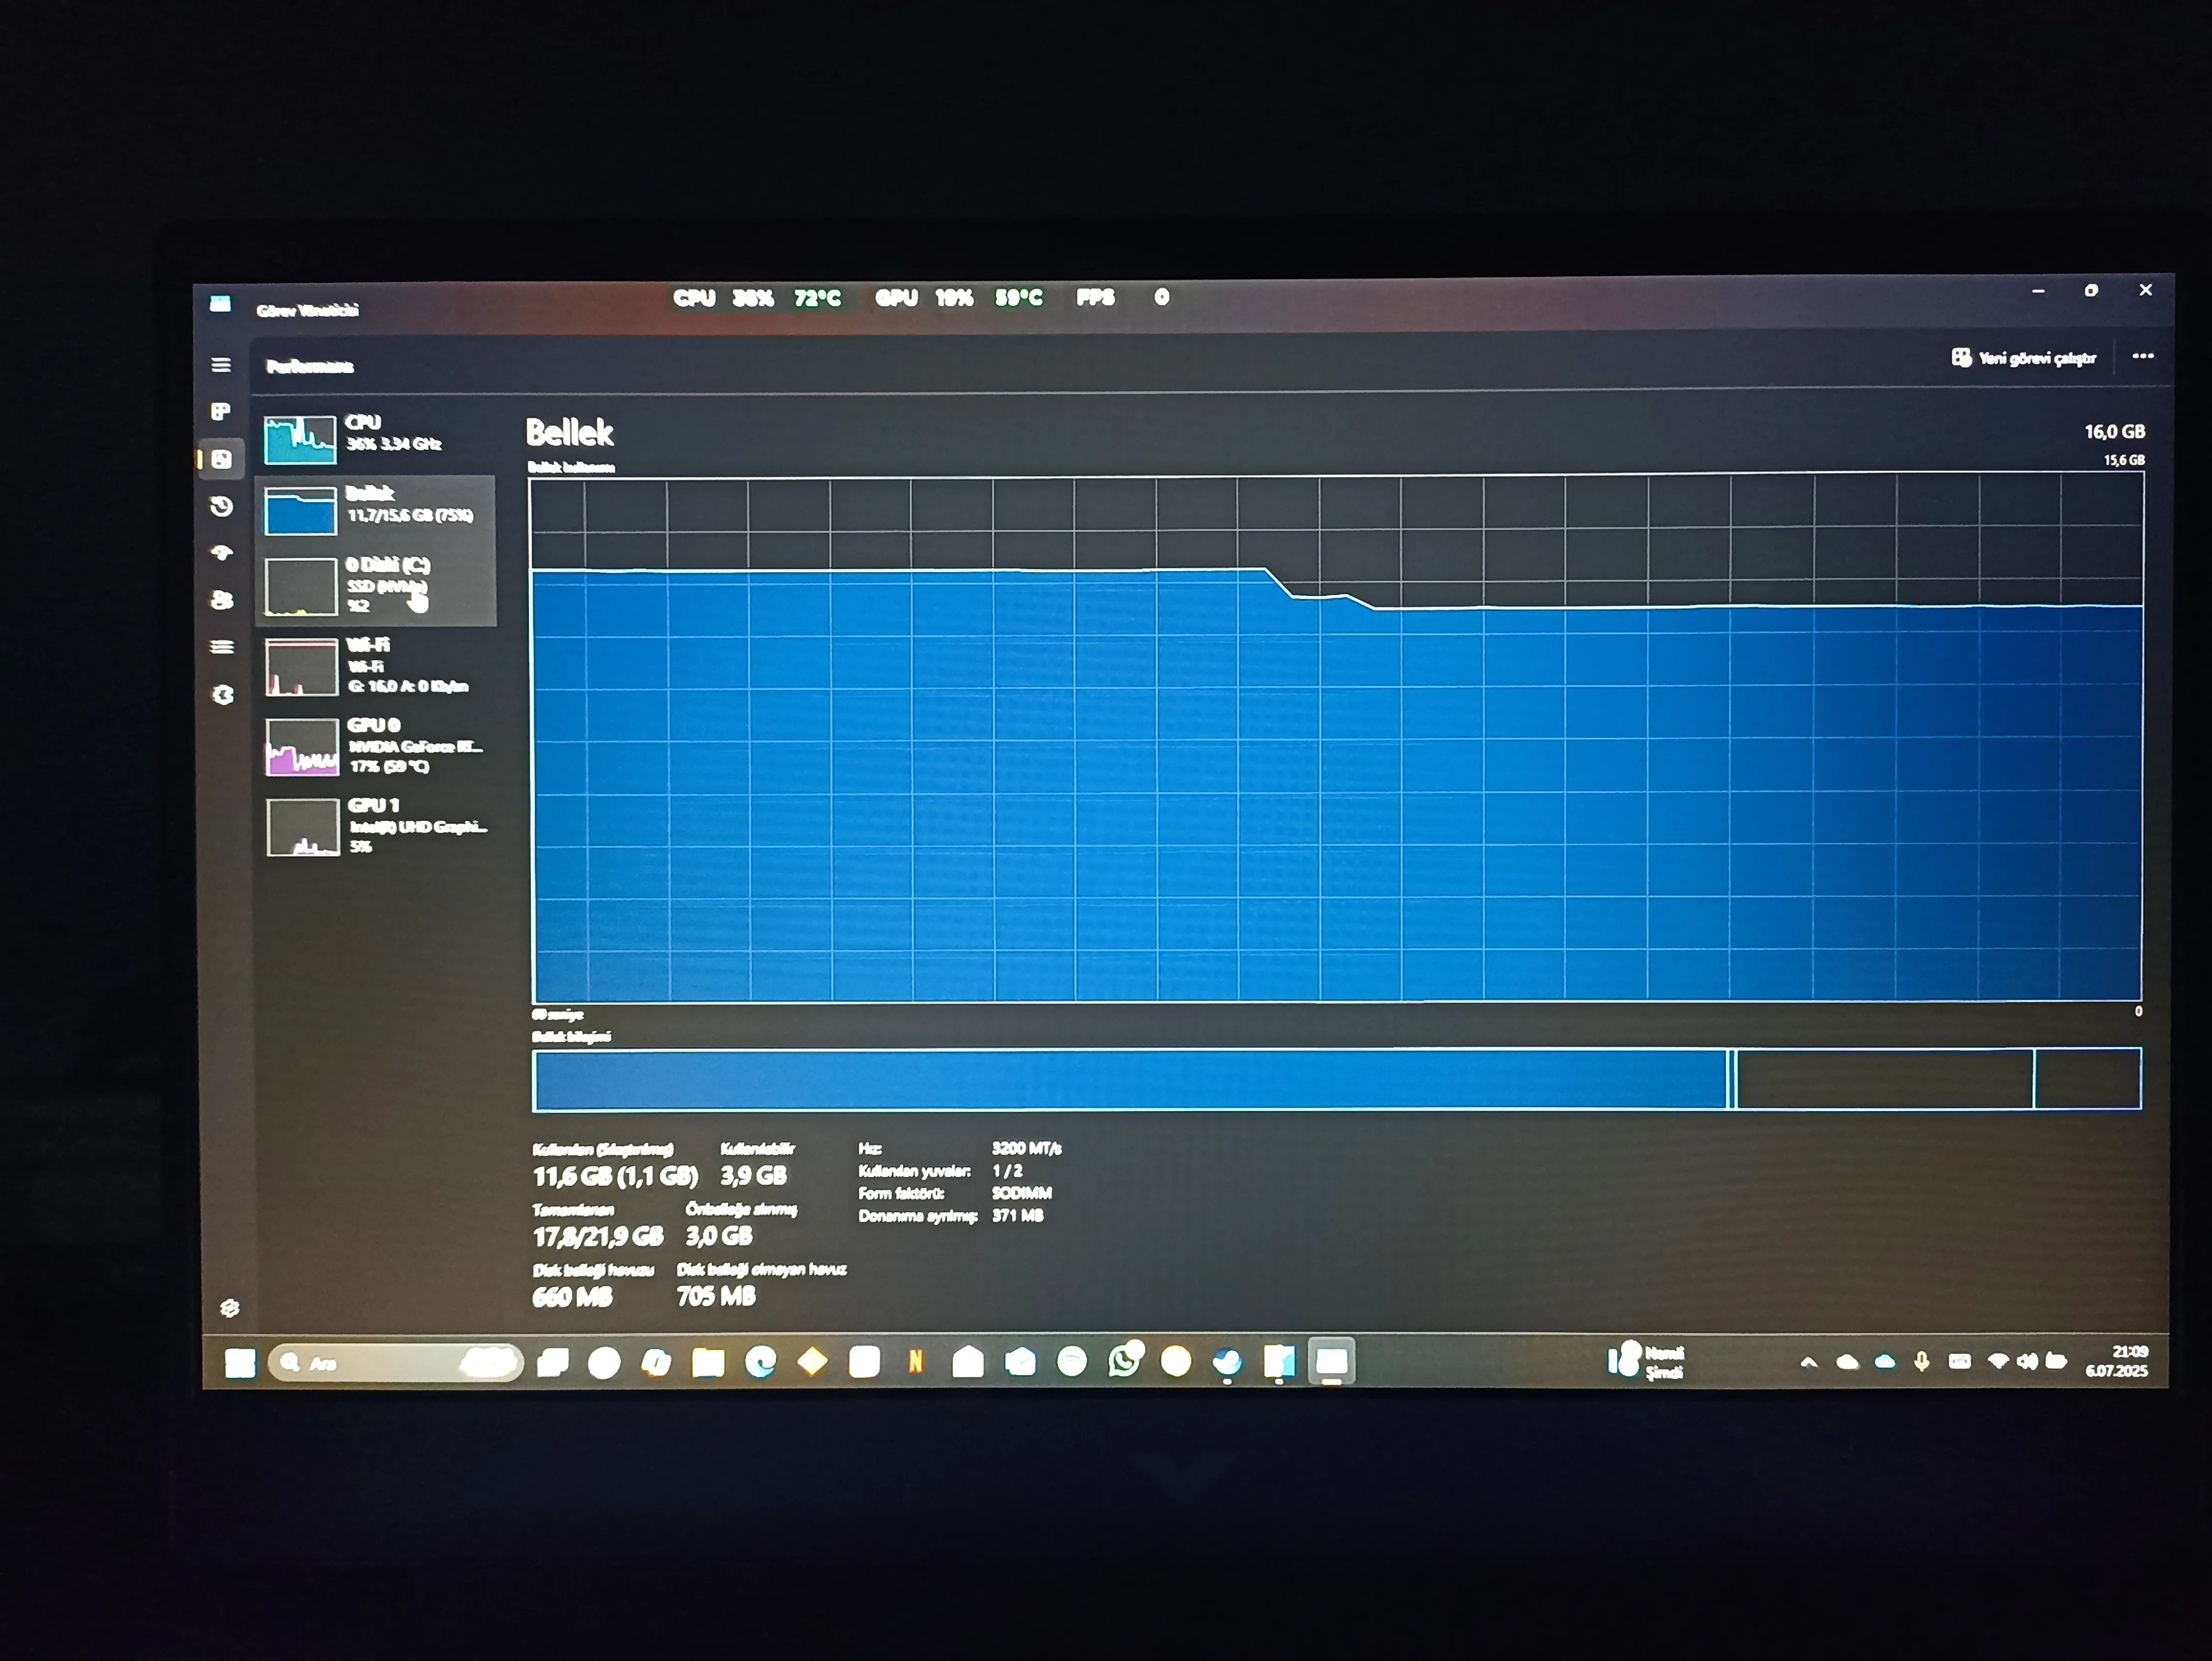
Task: Open Startup apps sidebar icon
Action: pyautogui.click(x=221, y=552)
